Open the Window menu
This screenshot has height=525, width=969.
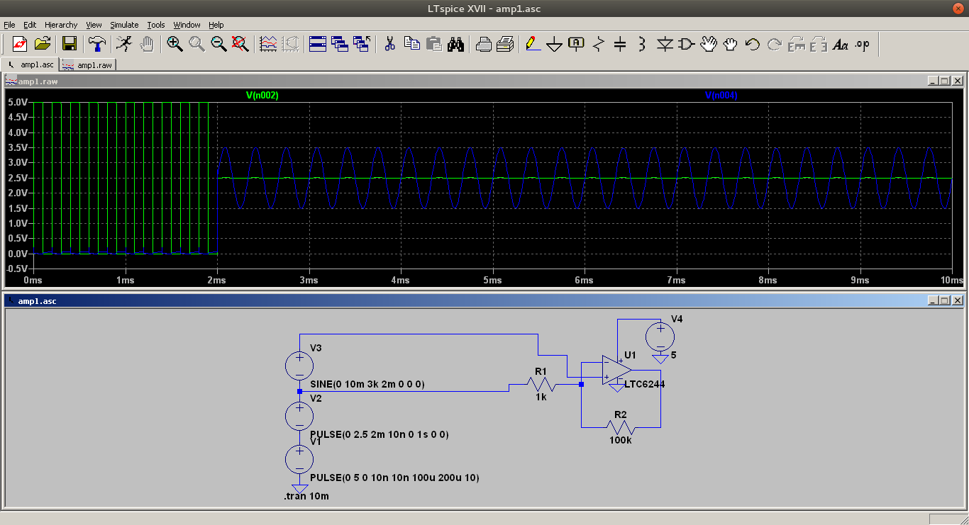[x=187, y=25]
